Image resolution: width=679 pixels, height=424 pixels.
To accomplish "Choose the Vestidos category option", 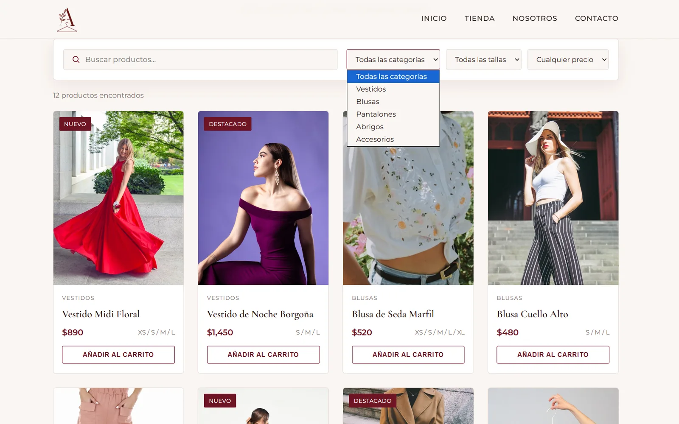I will click(393, 89).
